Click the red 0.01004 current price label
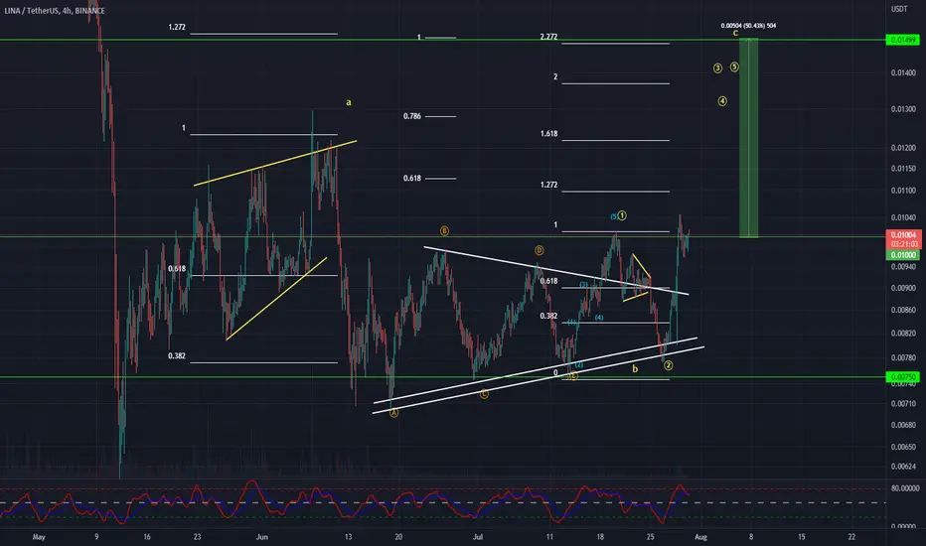The height and width of the screenshot is (546, 926). pyautogui.click(x=903, y=235)
